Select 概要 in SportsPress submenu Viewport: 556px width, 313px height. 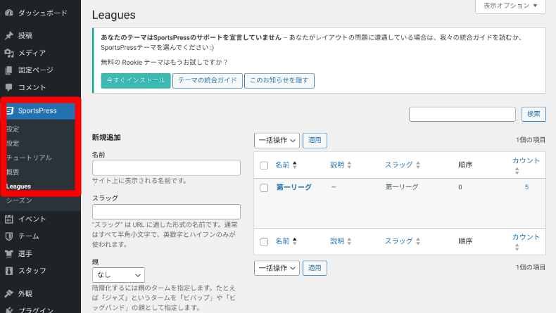13,172
